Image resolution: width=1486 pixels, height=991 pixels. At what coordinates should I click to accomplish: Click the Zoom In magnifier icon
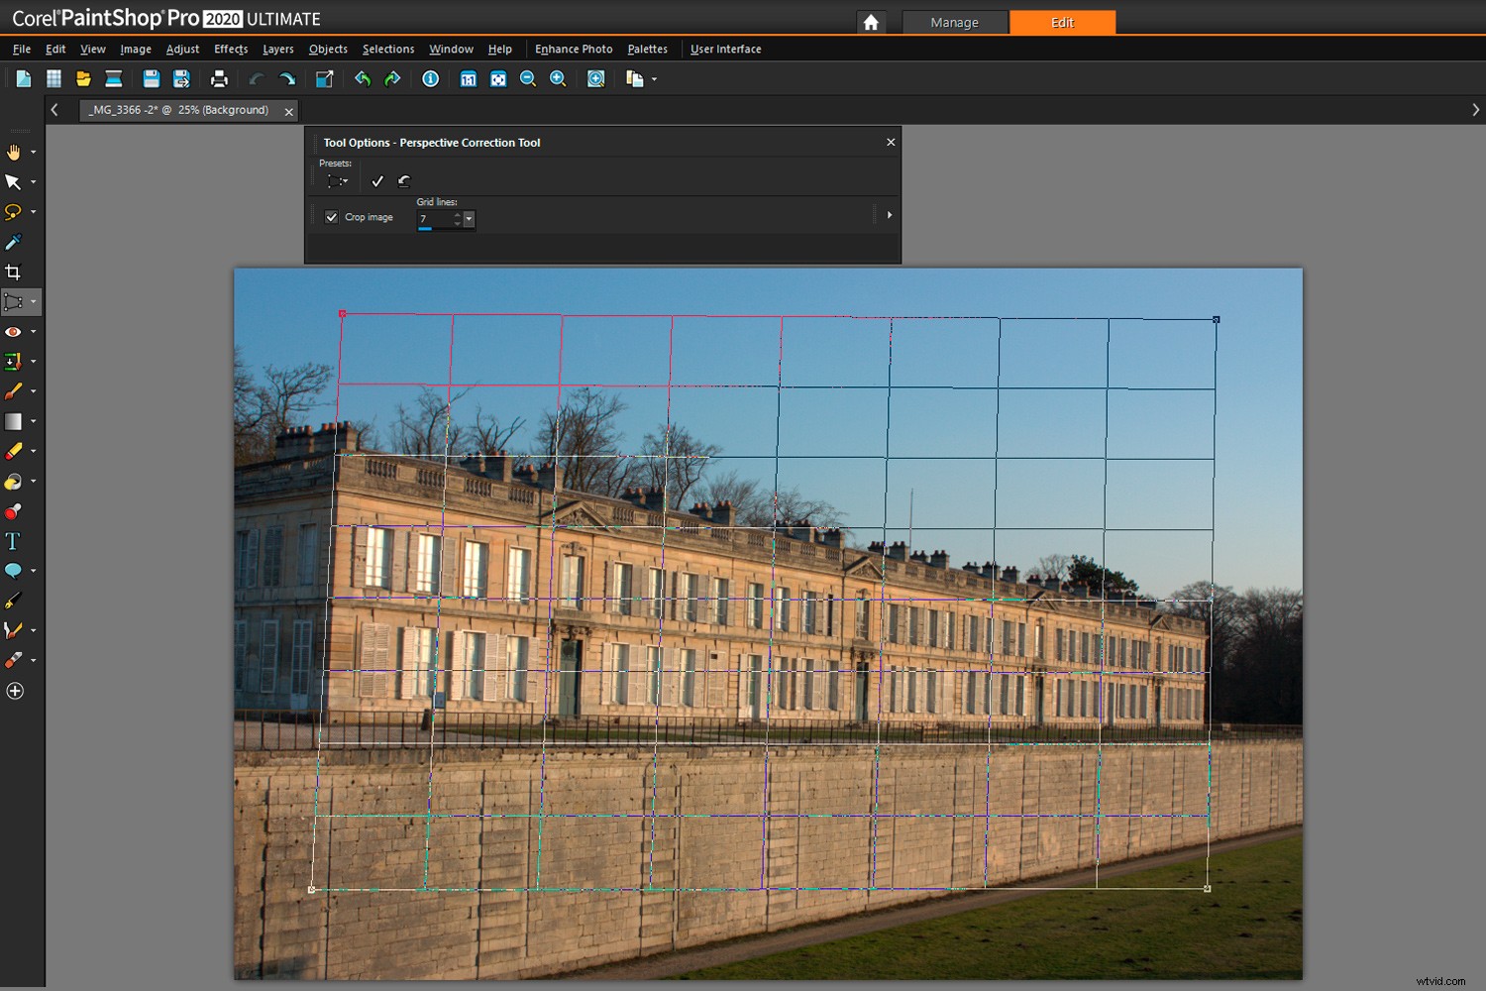coord(558,79)
